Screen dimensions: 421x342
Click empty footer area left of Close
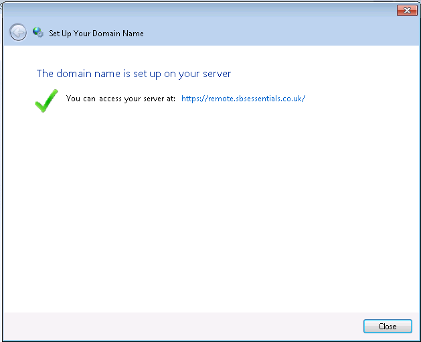tap(181, 327)
